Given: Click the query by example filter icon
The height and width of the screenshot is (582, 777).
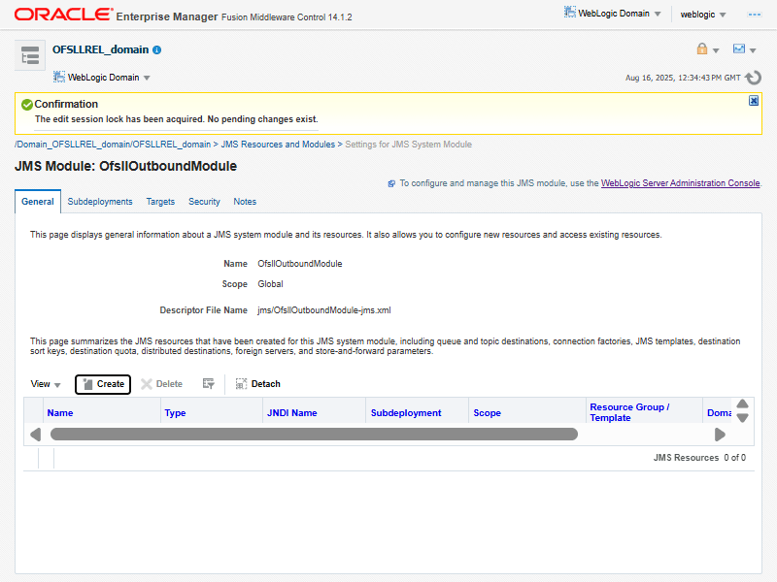Looking at the screenshot, I should [209, 384].
